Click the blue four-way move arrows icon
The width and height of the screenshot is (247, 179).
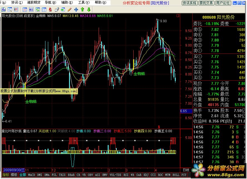pyautogui.click(x=76, y=9)
